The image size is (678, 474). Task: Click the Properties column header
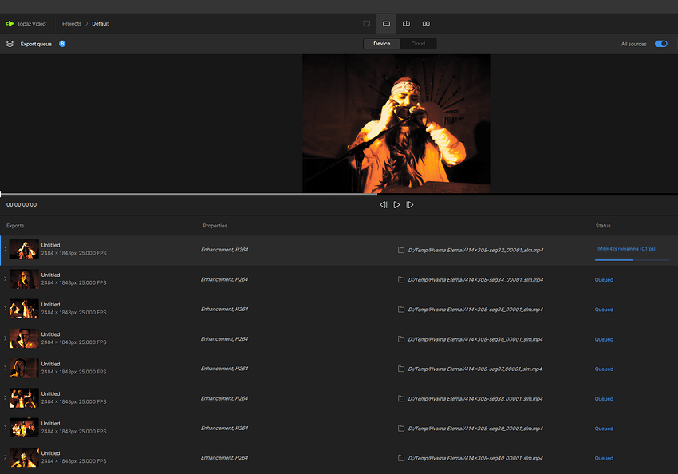(x=215, y=226)
